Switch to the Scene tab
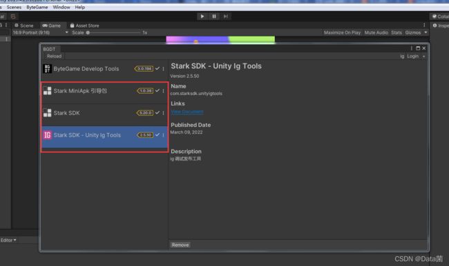Image resolution: width=449 pixels, height=266 pixels. pos(24,25)
